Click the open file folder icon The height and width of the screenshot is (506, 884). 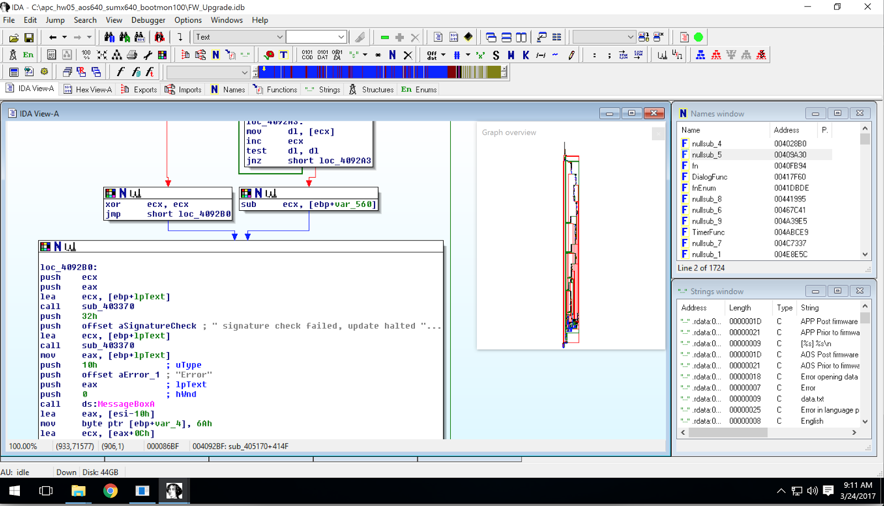[x=14, y=38]
